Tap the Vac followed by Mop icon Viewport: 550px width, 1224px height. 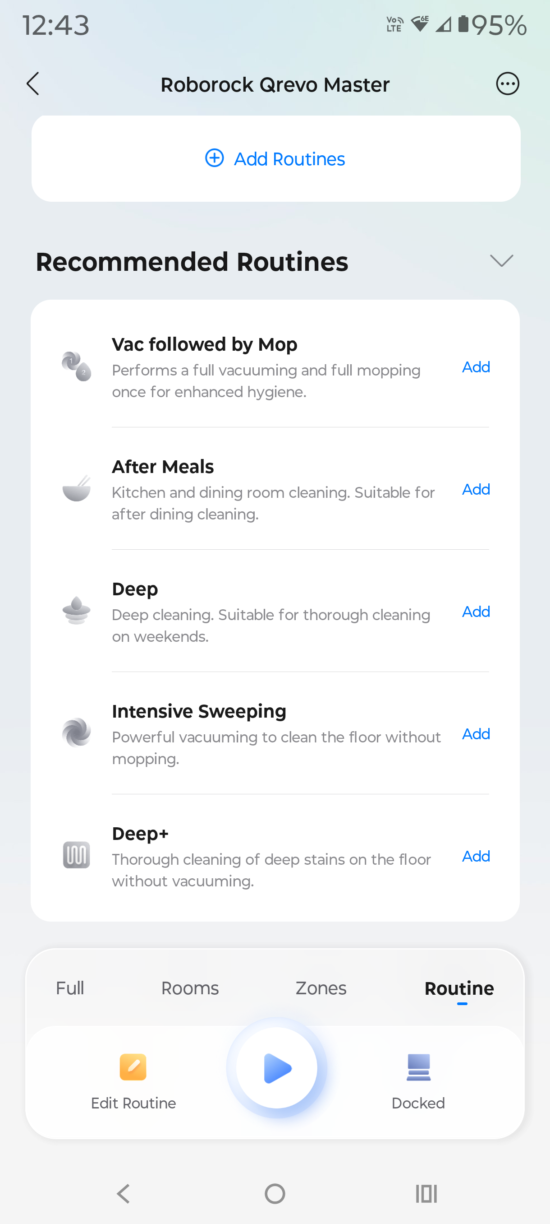coord(76,366)
